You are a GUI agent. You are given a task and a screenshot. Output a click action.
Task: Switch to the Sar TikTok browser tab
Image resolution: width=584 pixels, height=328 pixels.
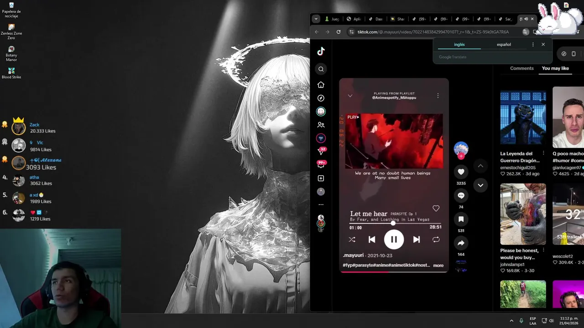pyautogui.click(x=506, y=19)
